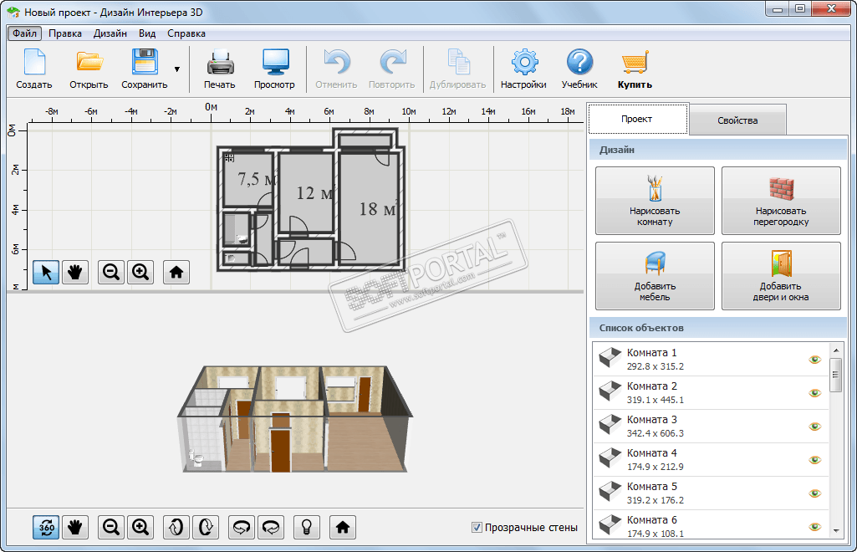Select the hand pan tool in 3D view

[x=75, y=528]
